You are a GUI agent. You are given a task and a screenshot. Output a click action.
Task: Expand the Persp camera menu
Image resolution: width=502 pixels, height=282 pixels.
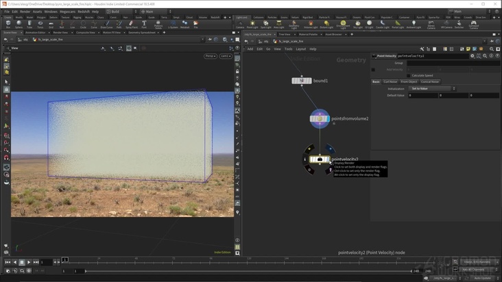(x=210, y=56)
